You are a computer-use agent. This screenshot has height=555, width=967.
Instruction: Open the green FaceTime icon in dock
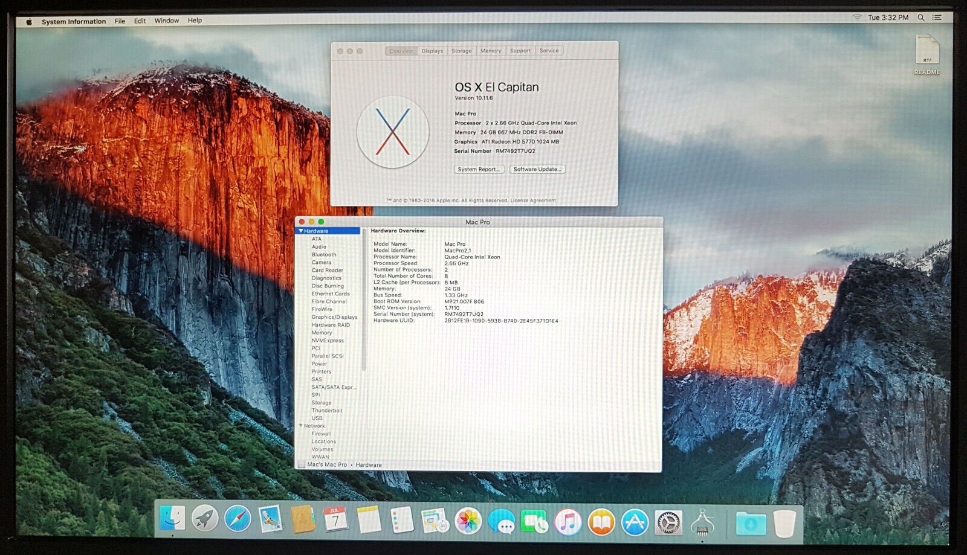(534, 522)
